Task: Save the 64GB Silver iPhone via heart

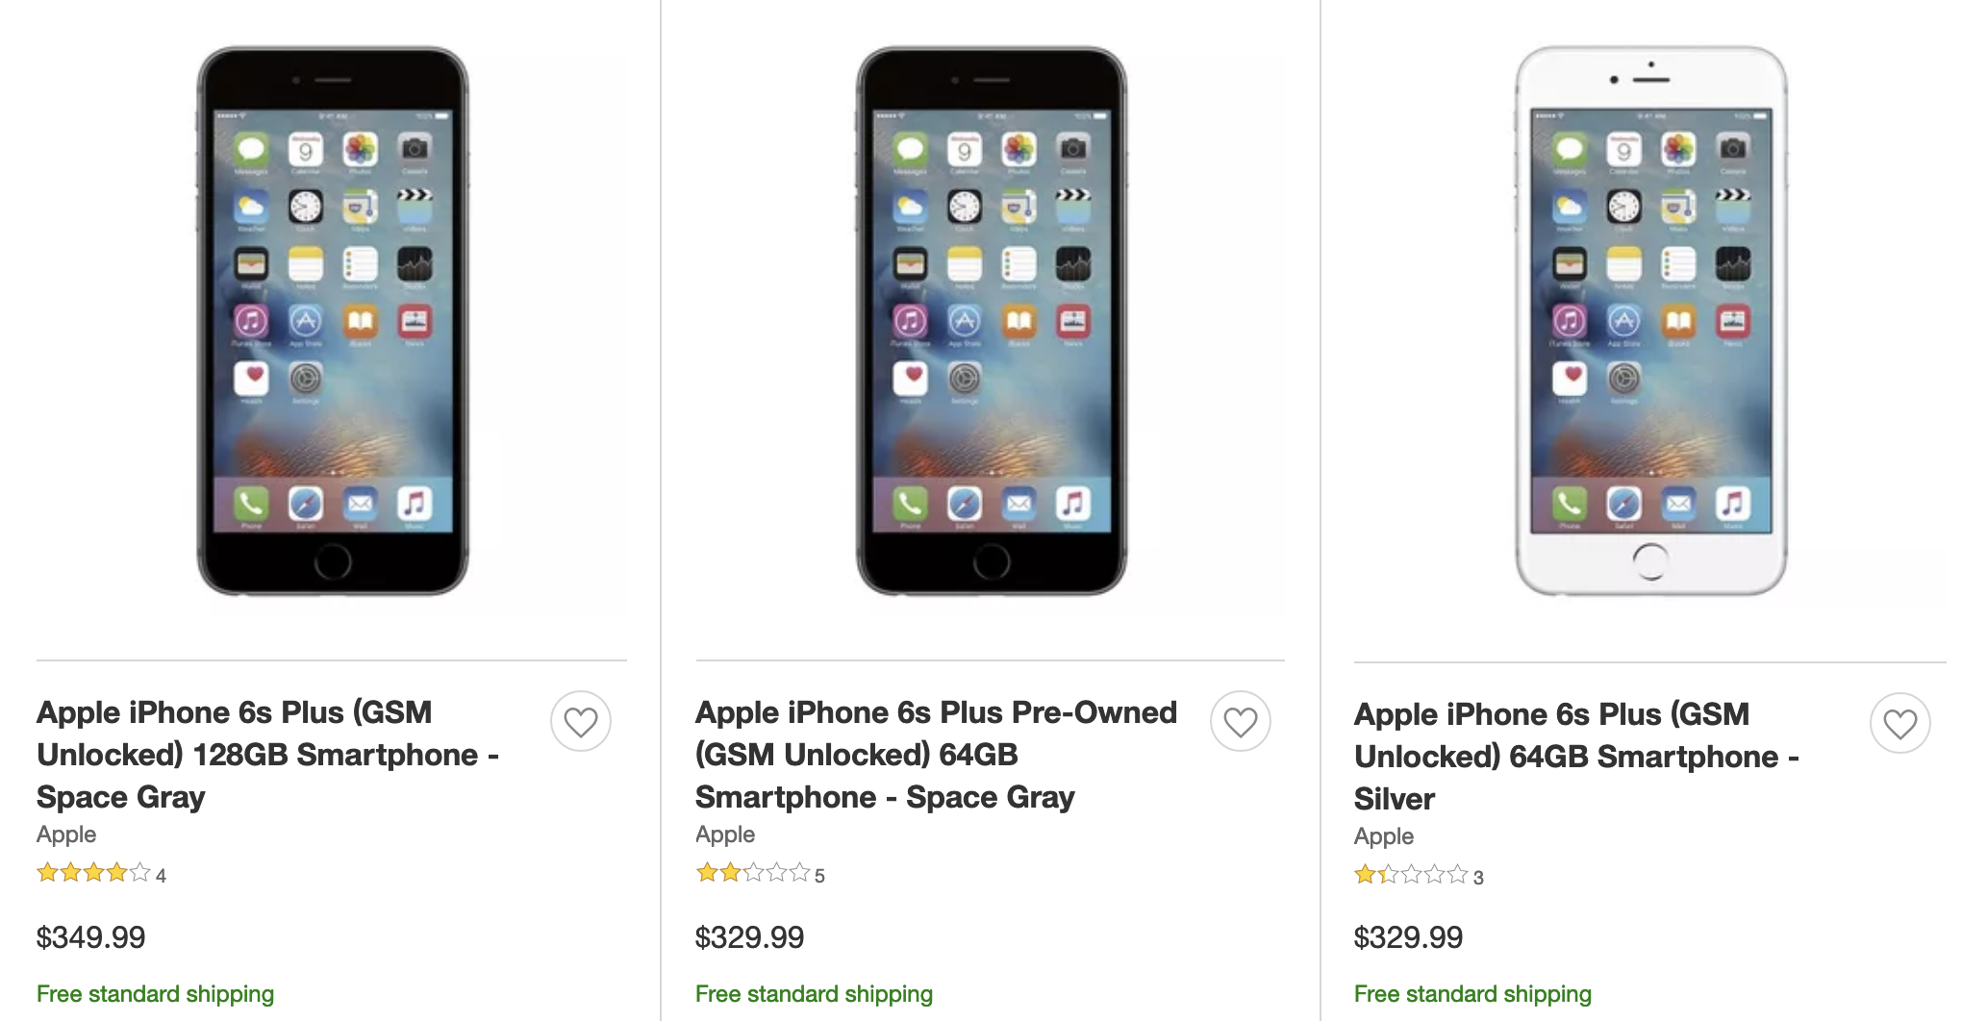Action: pos(1899,723)
